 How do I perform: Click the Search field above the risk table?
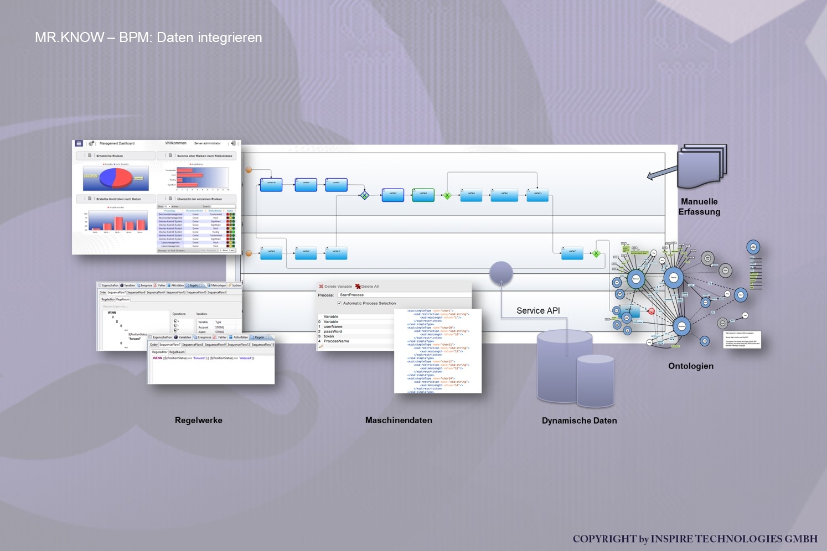point(223,206)
